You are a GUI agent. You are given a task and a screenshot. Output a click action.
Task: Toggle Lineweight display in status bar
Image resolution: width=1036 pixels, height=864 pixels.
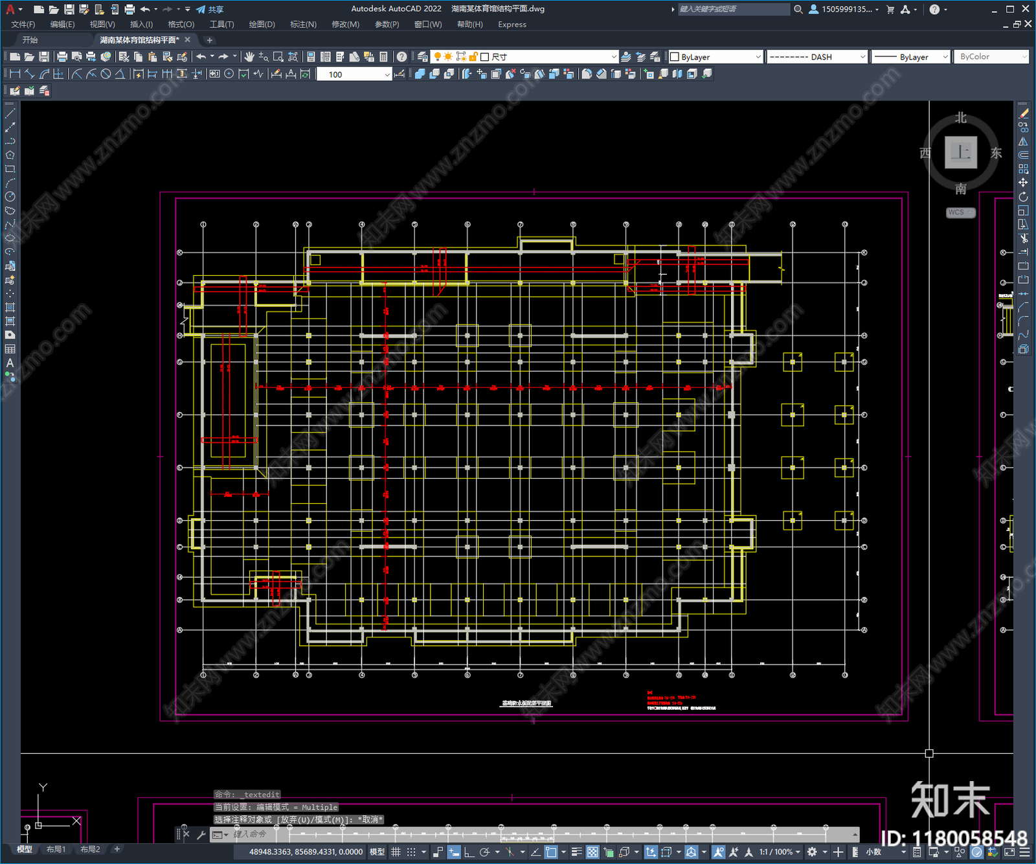click(x=576, y=852)
